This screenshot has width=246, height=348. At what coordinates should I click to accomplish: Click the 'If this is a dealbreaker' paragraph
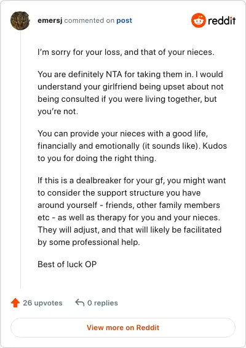pos(132,211)
